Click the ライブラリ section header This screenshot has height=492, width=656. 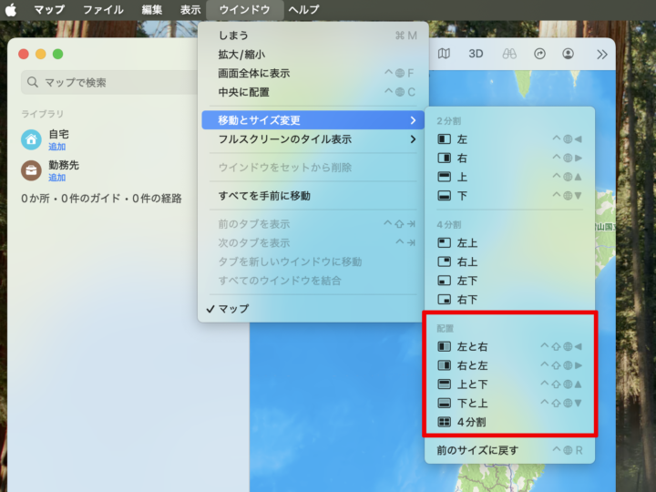42,113
